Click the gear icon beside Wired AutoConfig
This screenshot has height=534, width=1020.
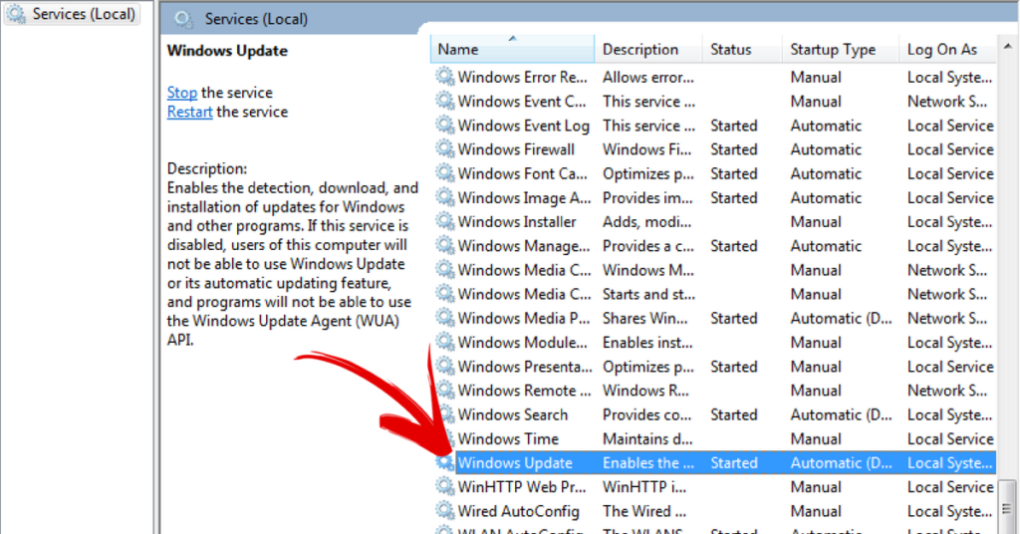445,510
